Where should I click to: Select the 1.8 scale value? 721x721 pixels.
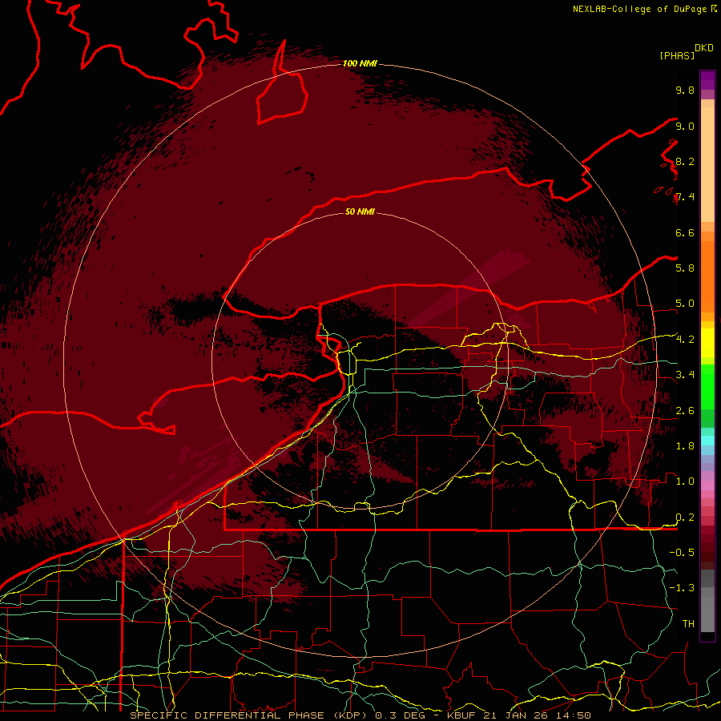coord(685,446)
